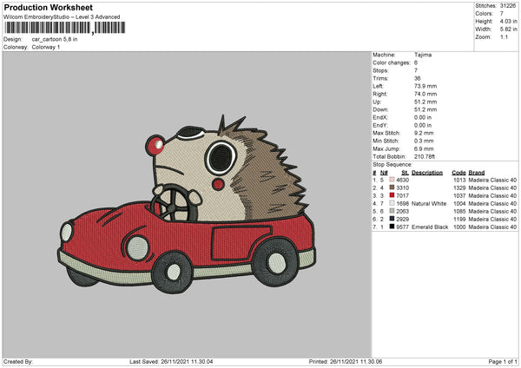Select the Natural White thread swatch
This screenshot has width=521, height=368.
[x=392, y=203]
